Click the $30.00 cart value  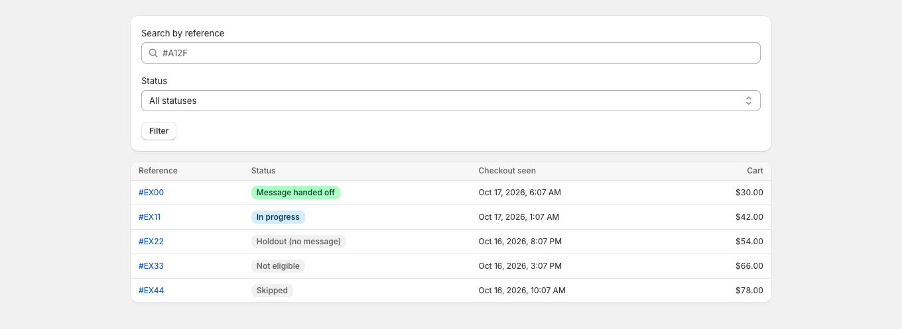749,193
